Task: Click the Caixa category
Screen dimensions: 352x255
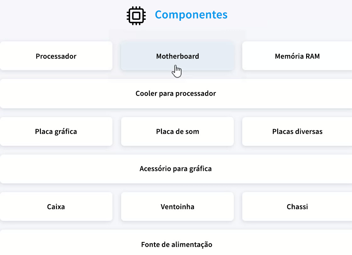Action: [56, 207]
